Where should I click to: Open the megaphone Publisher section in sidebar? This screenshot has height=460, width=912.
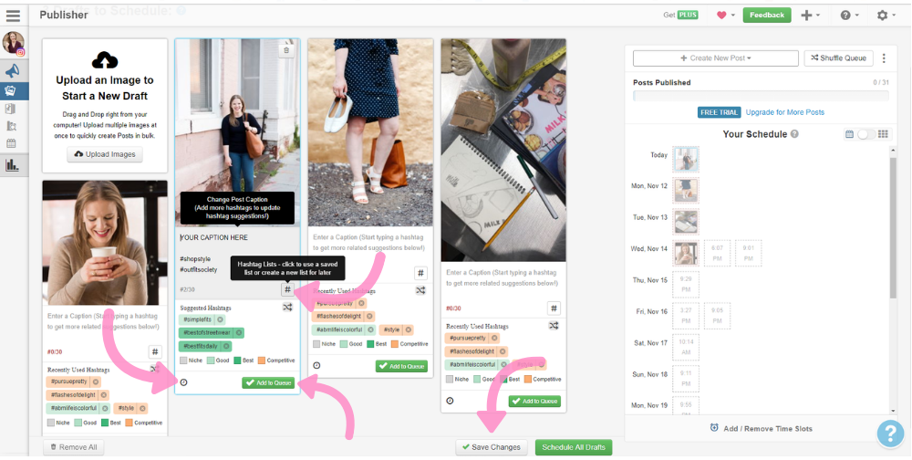click(x=12, y=71)
